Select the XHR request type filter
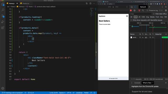Screen dimensions: 168x94 [135, 17]
